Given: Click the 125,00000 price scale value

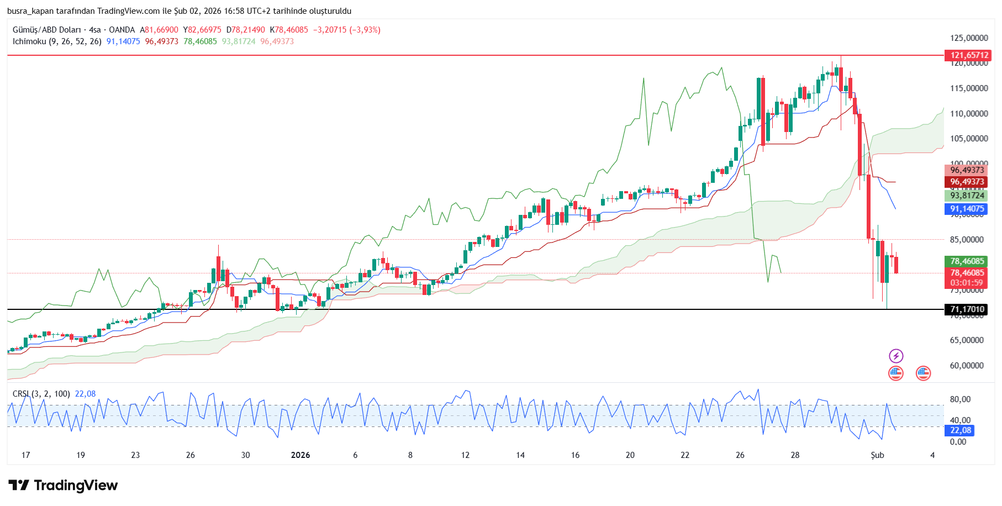Looking at the screenshot, I should [969, 38].
